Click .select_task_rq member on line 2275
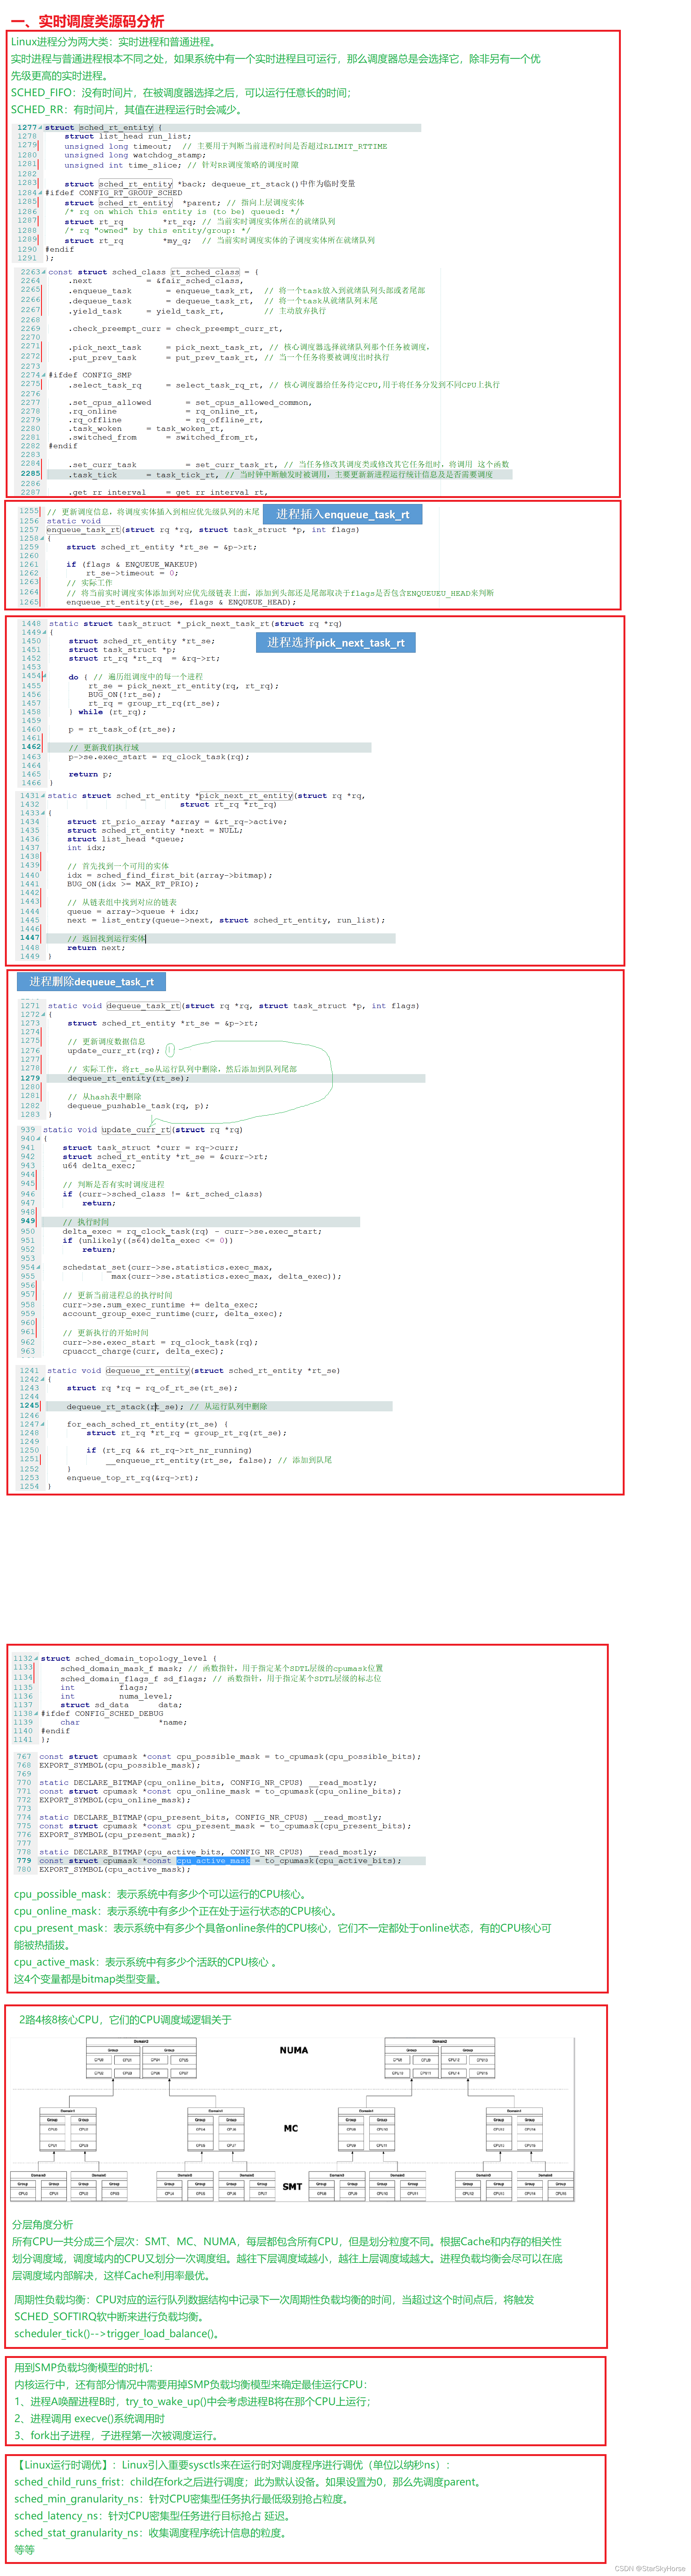691x2576 pixels. click(105, 385)
